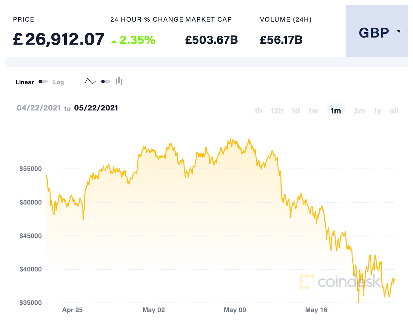Screen dimensions: 413x336
Task: Select the 12h time range
Action: coord(277,111)
